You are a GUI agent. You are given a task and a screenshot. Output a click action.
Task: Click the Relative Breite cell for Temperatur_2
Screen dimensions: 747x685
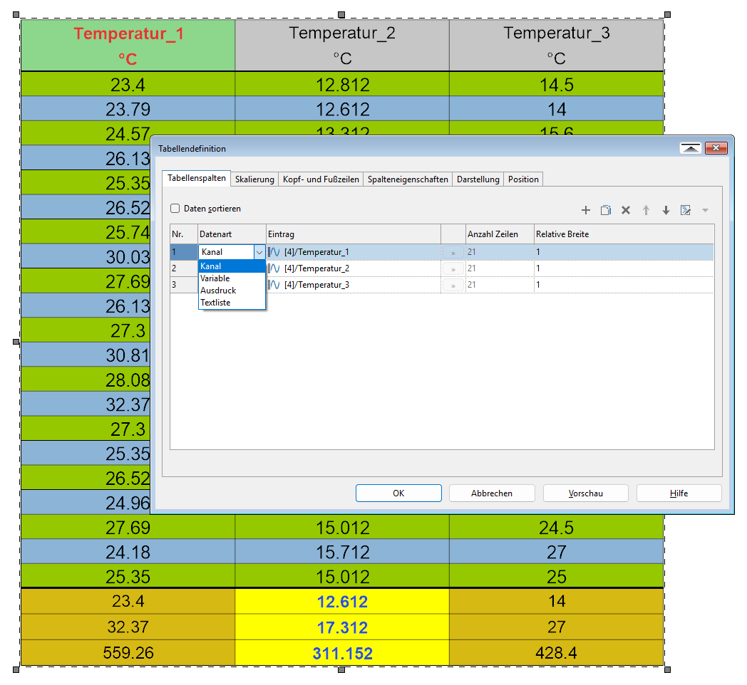coord(623,268)
